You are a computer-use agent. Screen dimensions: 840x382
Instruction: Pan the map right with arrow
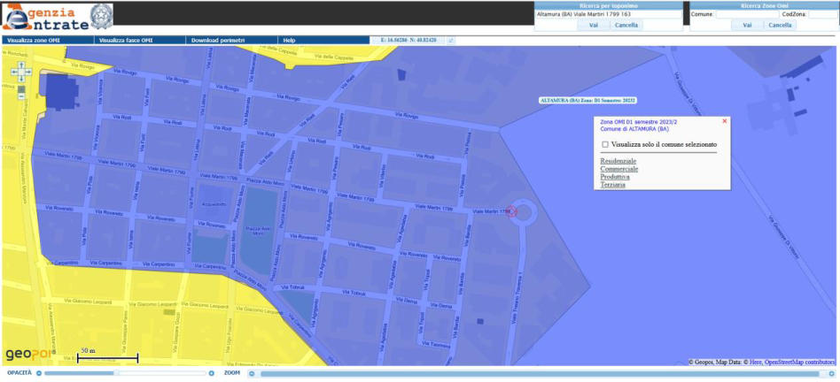(x=28, y=72)
